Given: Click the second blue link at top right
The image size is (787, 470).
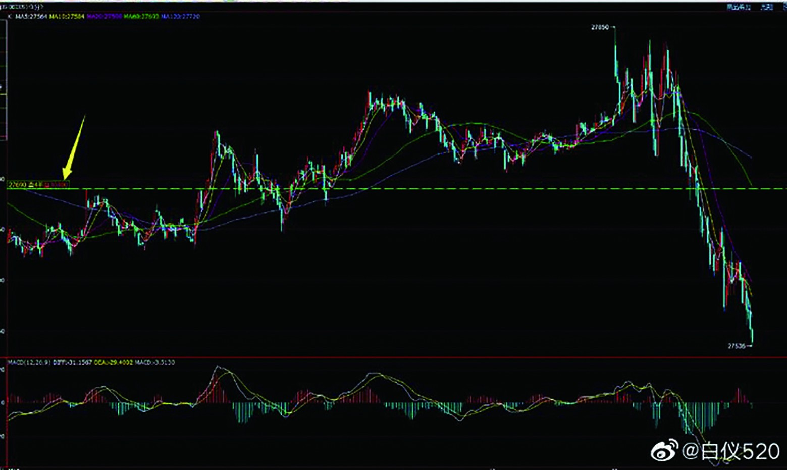Looking at the screenshot, I should pyautogui.click(x=767, y=7).
